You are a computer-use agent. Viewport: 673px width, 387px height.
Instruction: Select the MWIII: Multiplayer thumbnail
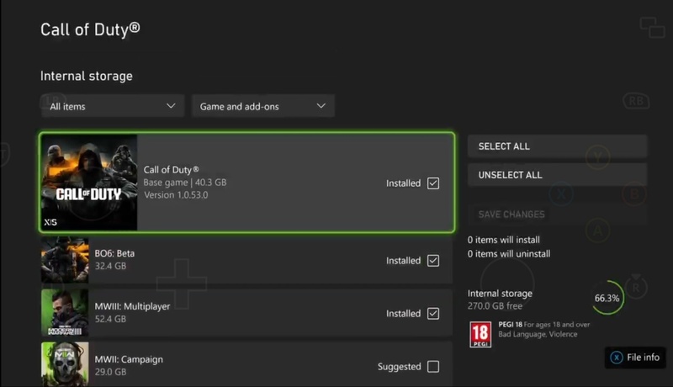coord(65,312)
